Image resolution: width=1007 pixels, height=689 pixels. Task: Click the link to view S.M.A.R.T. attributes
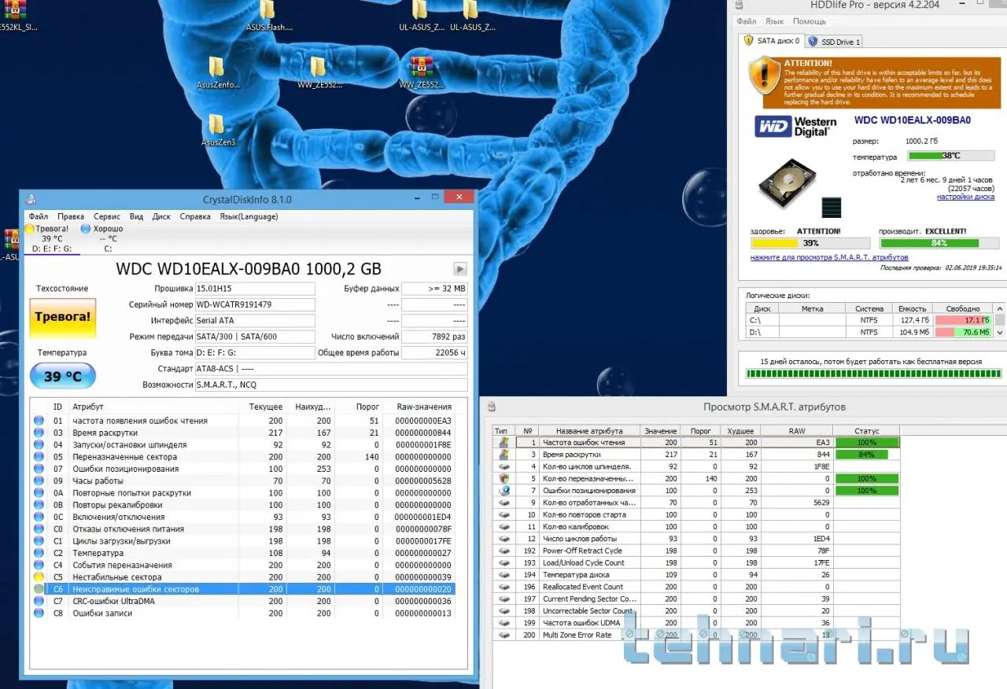click(x=829, y=257)
